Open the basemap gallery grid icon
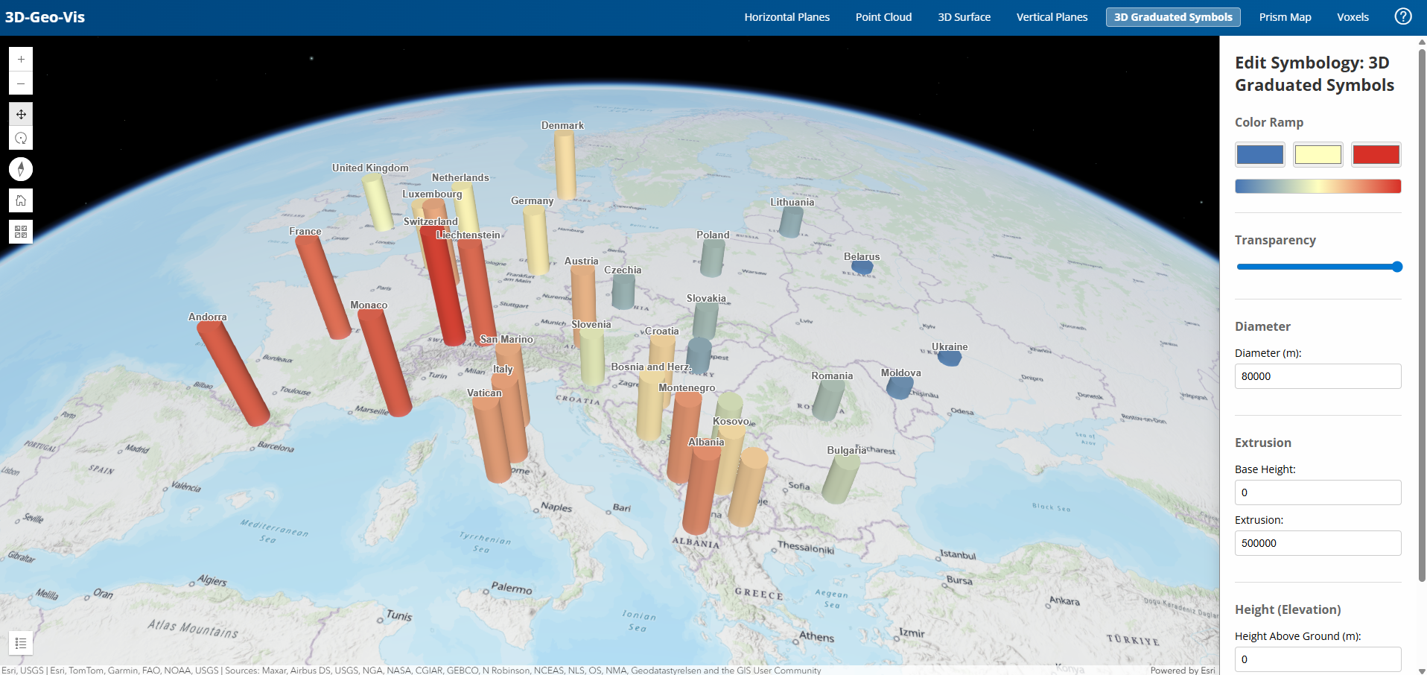The width and height of the screenshot is (1427, 675). click(x=21, y=232)
